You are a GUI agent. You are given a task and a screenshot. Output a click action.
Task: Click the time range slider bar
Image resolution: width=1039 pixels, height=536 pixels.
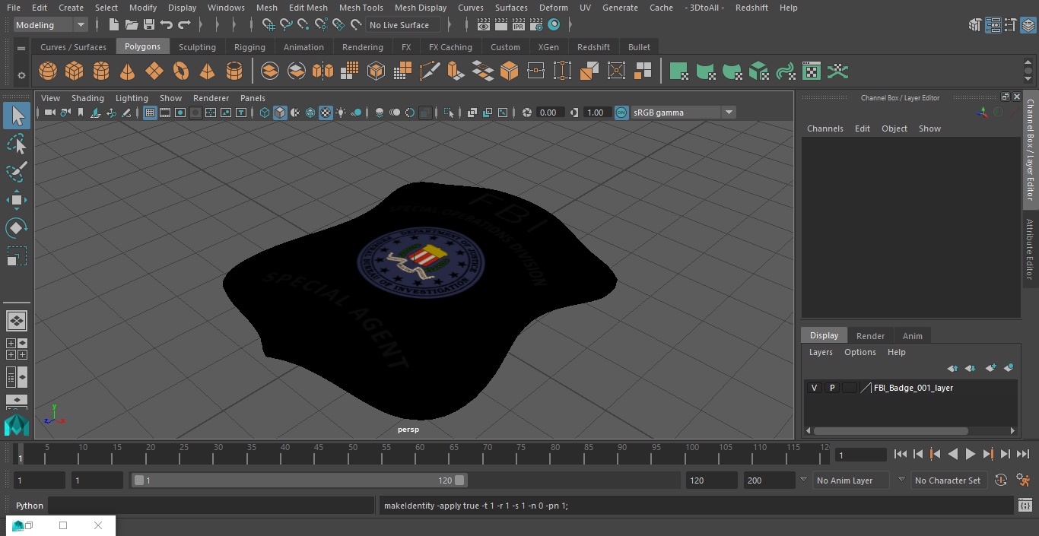coord(300,480)
